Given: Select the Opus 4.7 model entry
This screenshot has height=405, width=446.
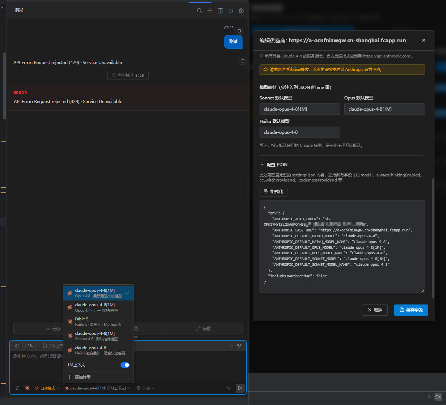Looking at the screenshot, I should (98, 307).
